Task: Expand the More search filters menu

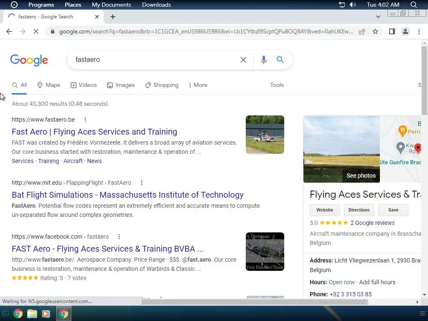Action: coord(198,85)
